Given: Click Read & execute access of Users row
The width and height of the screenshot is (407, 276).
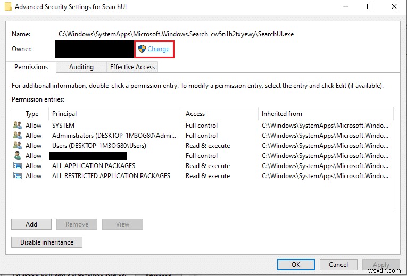Looking at the screenshot, I should tap(207, 146).
